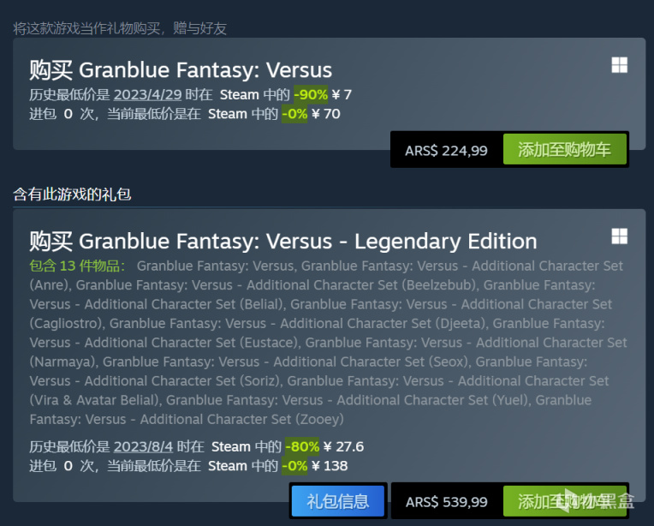Open the 礼包信息 bundle info button
The width and height of the screenshot is (654, 526).
(337, 502)
